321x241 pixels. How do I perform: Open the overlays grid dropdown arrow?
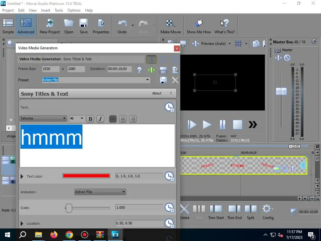click(x=246, y=43)
